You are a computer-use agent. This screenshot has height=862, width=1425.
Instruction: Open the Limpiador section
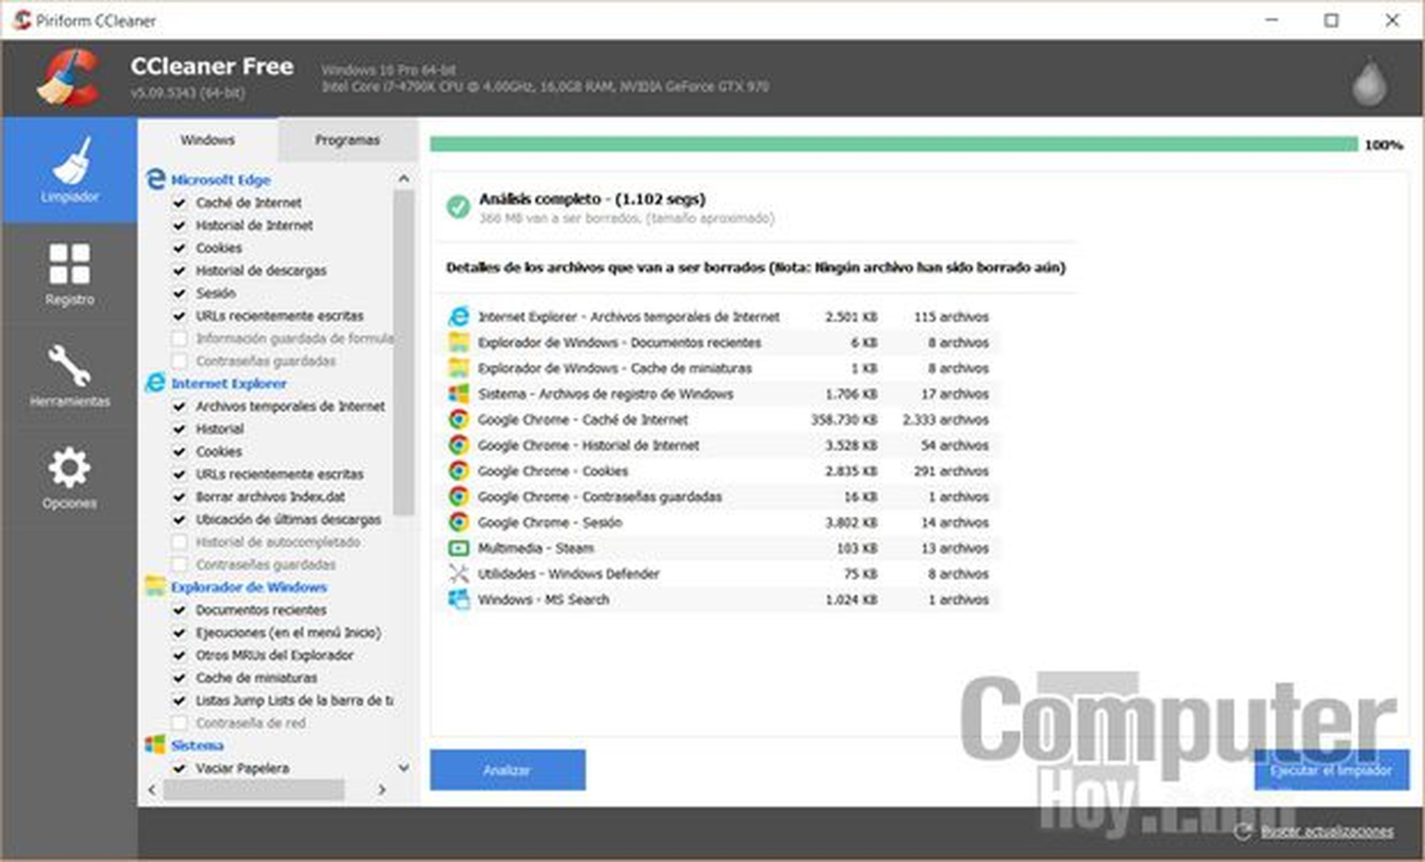[x=69, y=170]
